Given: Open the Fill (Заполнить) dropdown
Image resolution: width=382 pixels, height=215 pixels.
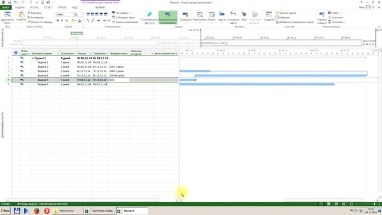Looking at the screenshot, I should click(337, 22).
